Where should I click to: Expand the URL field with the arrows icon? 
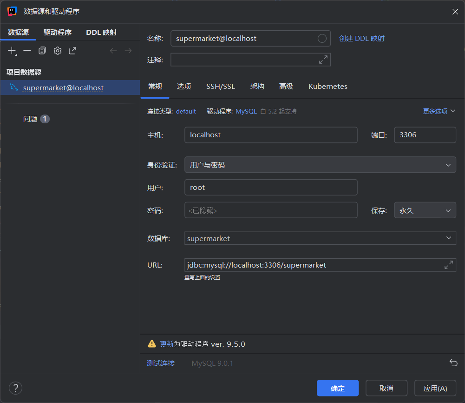click(x=448, y=265)
